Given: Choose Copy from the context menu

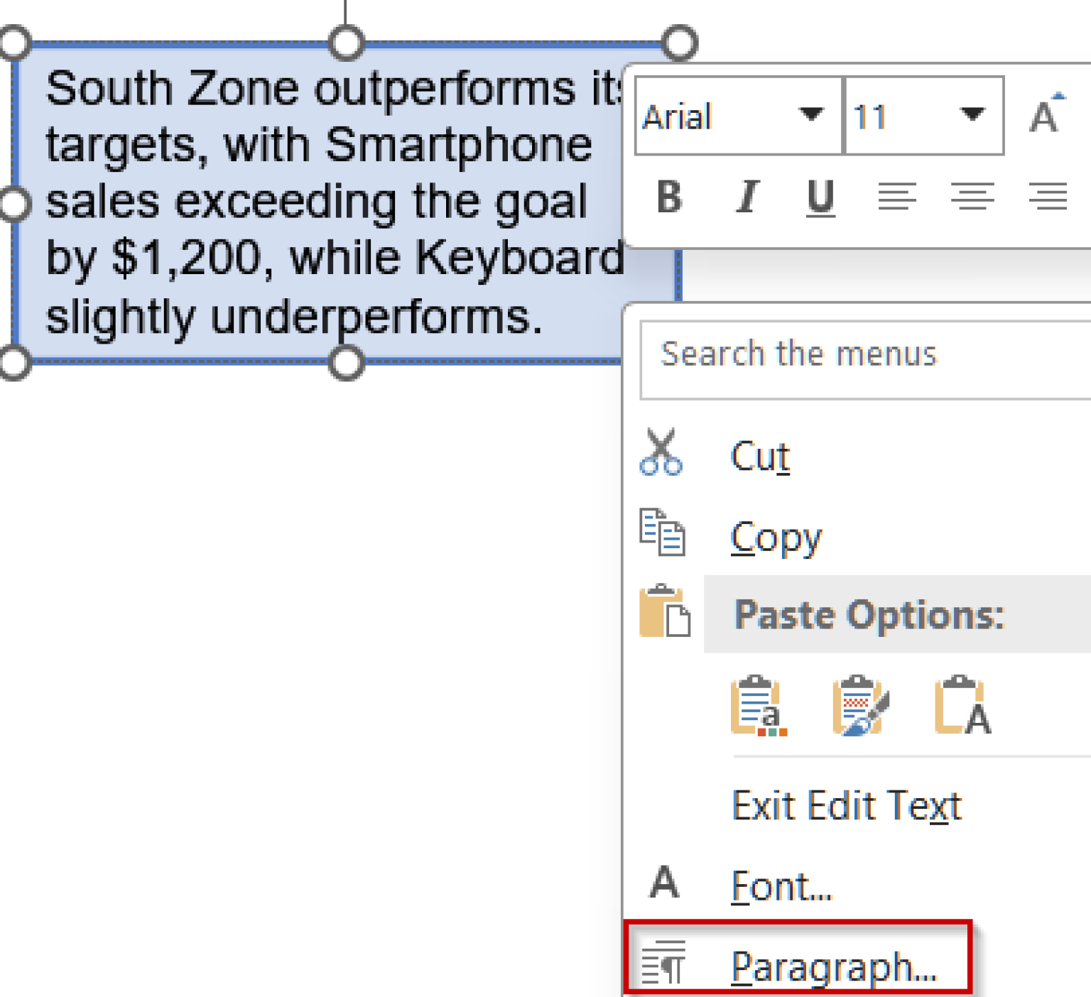Looking at the screenshot, I should coord(776,538).
